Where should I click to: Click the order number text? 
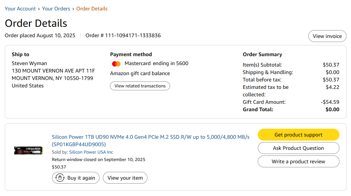[x=123, y=36]
